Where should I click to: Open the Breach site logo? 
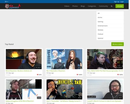click(13, 6)
